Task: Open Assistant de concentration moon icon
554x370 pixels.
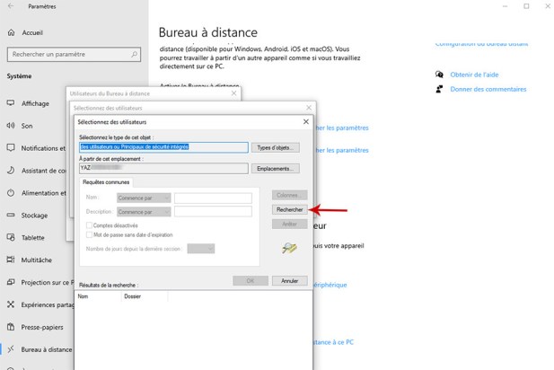Action: 11,171
